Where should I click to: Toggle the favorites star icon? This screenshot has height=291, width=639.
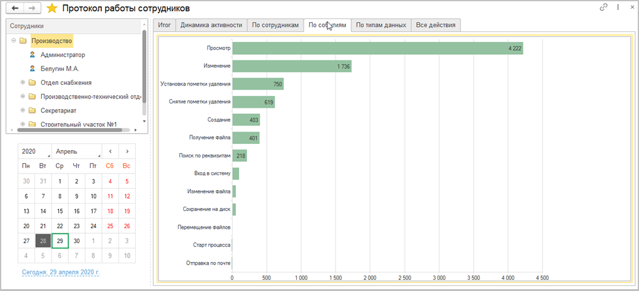pyautogui.click(x=52, y=8)
